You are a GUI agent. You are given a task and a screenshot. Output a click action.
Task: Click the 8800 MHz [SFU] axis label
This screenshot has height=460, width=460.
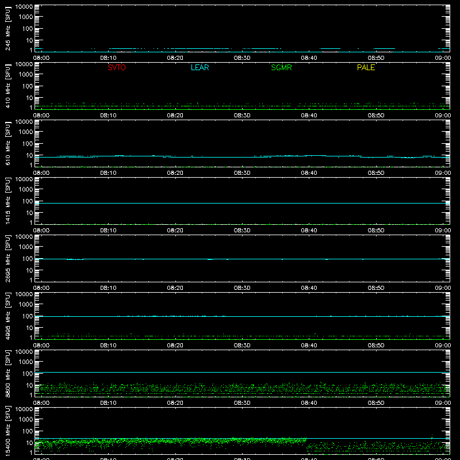[x=7, y=373]
